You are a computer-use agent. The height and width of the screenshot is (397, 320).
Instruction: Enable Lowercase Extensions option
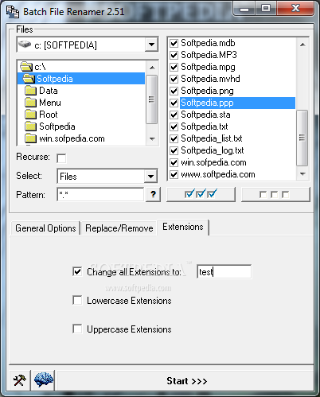coord(77,301)
